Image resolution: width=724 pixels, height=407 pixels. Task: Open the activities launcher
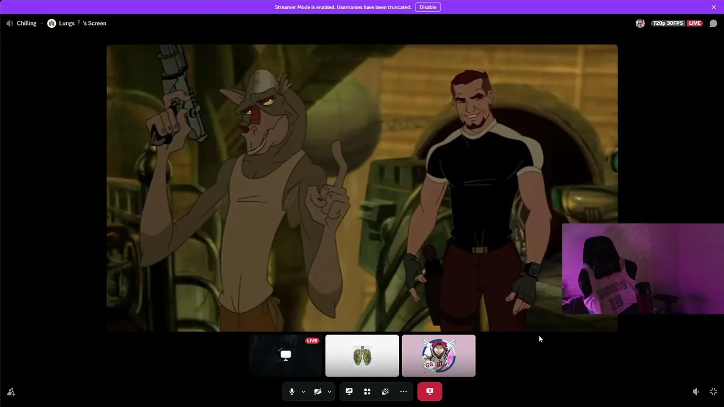pyautogui.click(x=367, y=391)
